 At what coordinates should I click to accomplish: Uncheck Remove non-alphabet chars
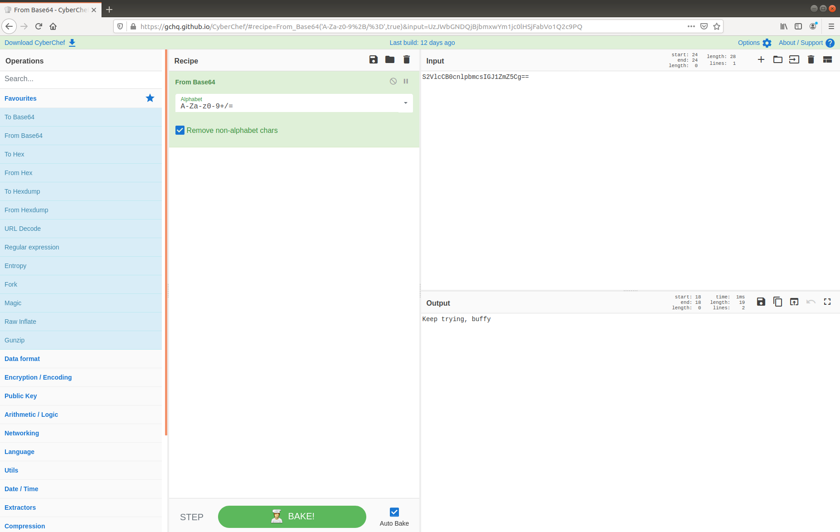(180, 131)
